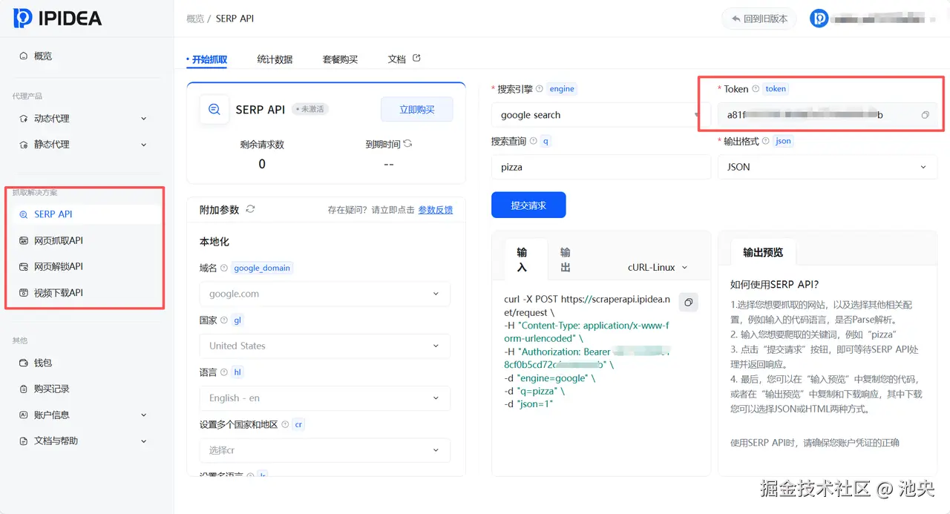Click 概览 breadcrumb link
The image size is (950, 514).
[195, 19]
